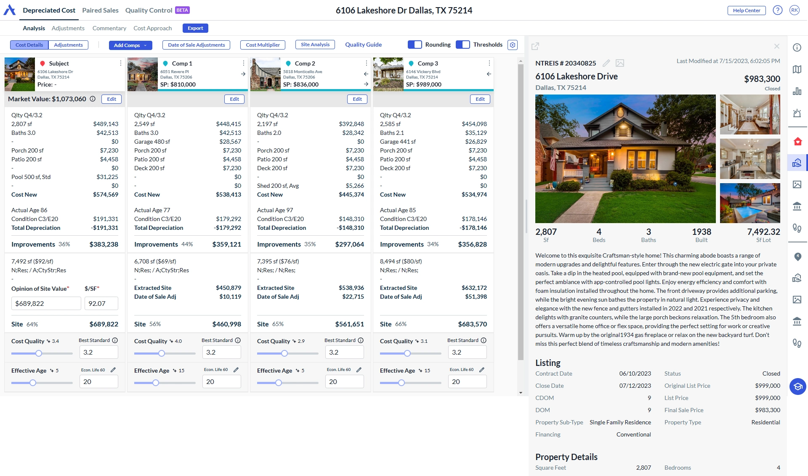Open the Quality Guide link
The height and width of the screenshot is (476, 808).
pos(363,45)
